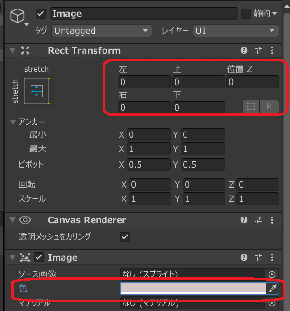Toggle the 静的 static checkbox
The height and width of the screenshot is (311, 290).
click(245, 13)
